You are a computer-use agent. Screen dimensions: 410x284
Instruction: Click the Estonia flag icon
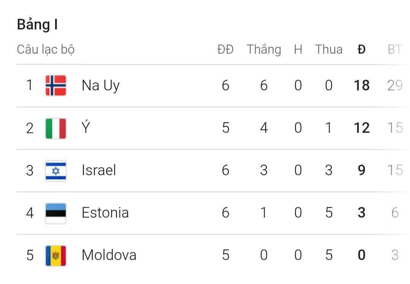(56, 213)
